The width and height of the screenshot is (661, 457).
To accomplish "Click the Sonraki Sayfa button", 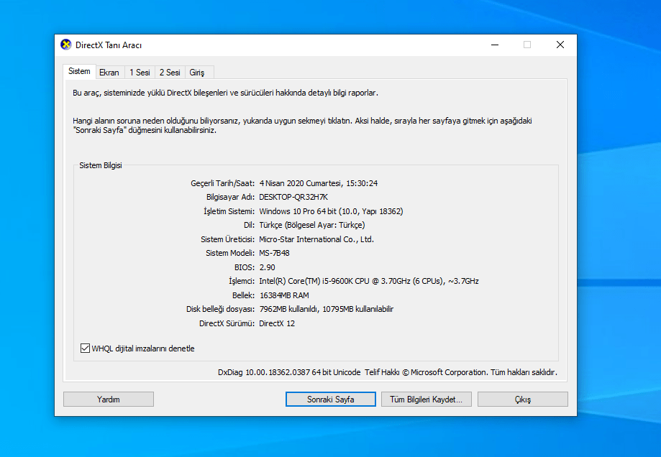I will [x=331, y=400].
